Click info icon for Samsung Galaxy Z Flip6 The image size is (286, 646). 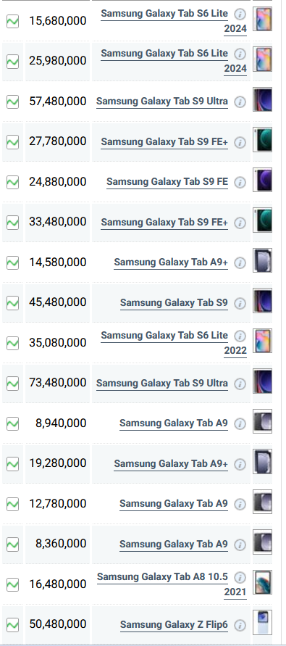(x=240, y=625)
